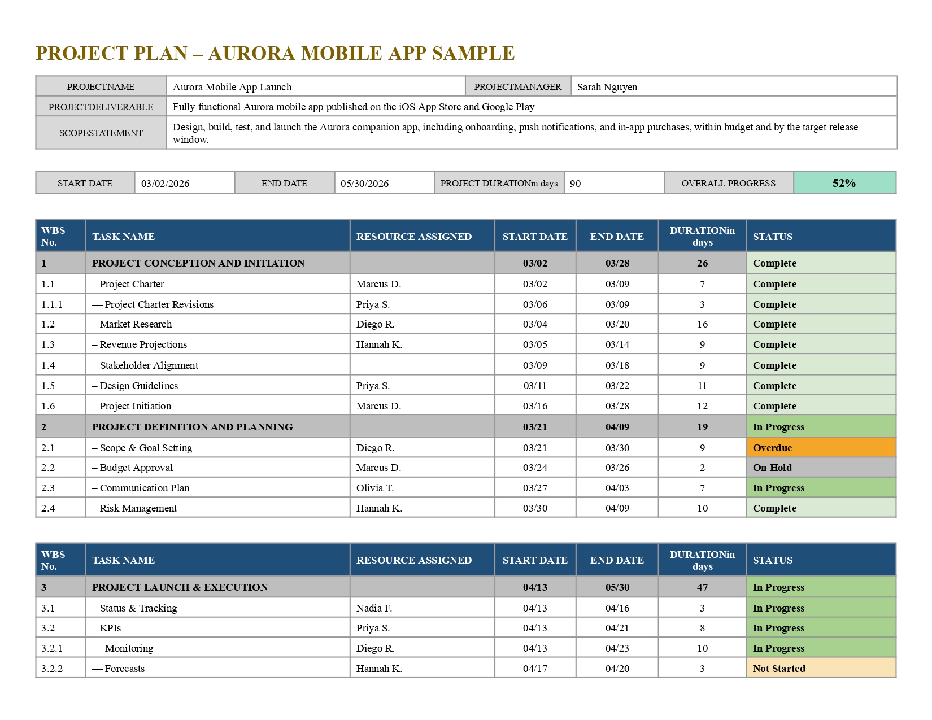Select the '— Forecasts' task

click(x=119, y=669)
